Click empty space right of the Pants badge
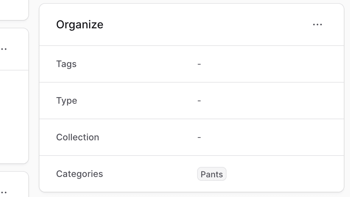350x197 pixels. coord(284,174)
